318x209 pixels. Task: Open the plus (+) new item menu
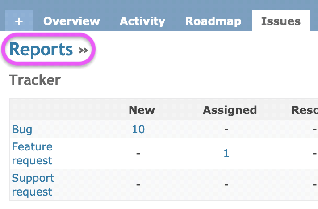[19, 21]
